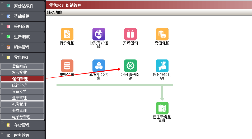Click the 财务管理 module icon
This screenshot has width=252, height=139.
(8, 135)
